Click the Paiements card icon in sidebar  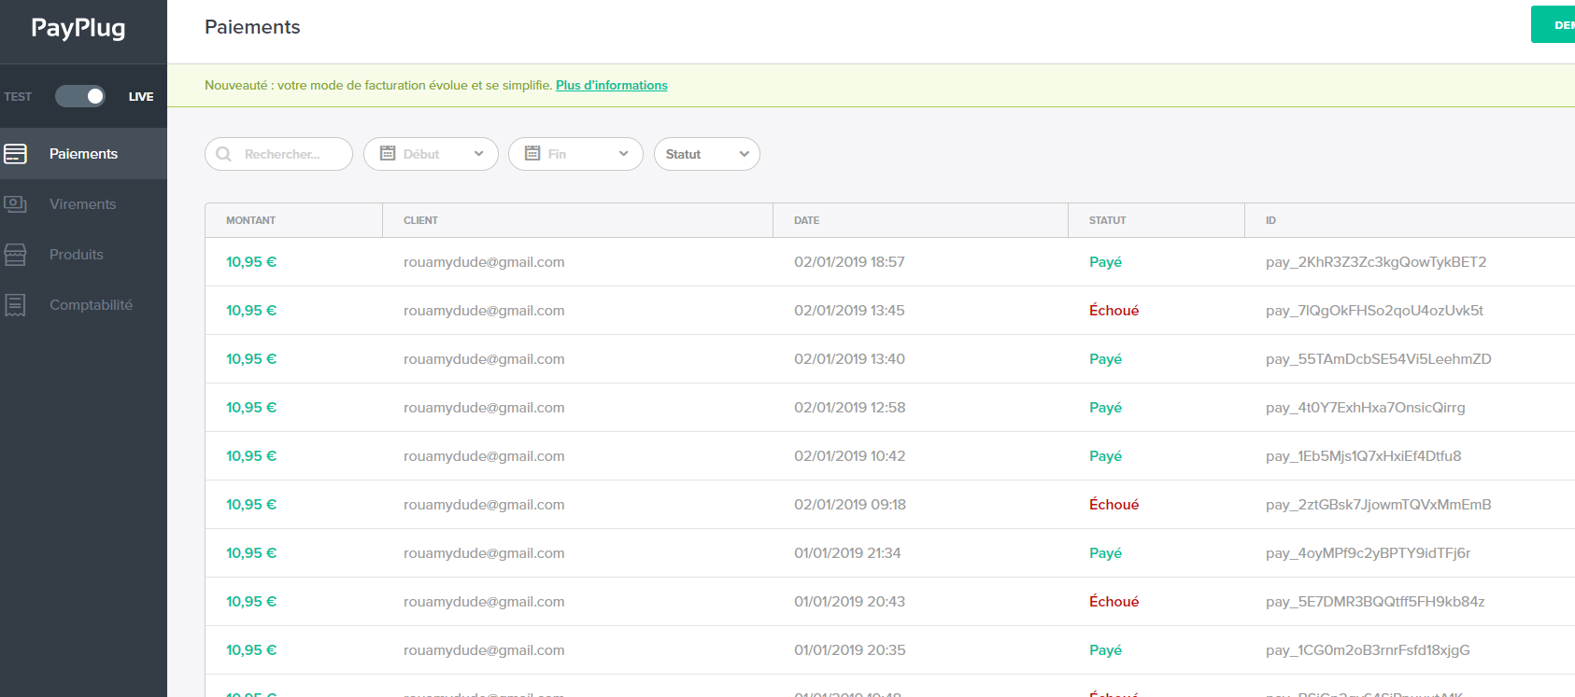coord(15,154)
